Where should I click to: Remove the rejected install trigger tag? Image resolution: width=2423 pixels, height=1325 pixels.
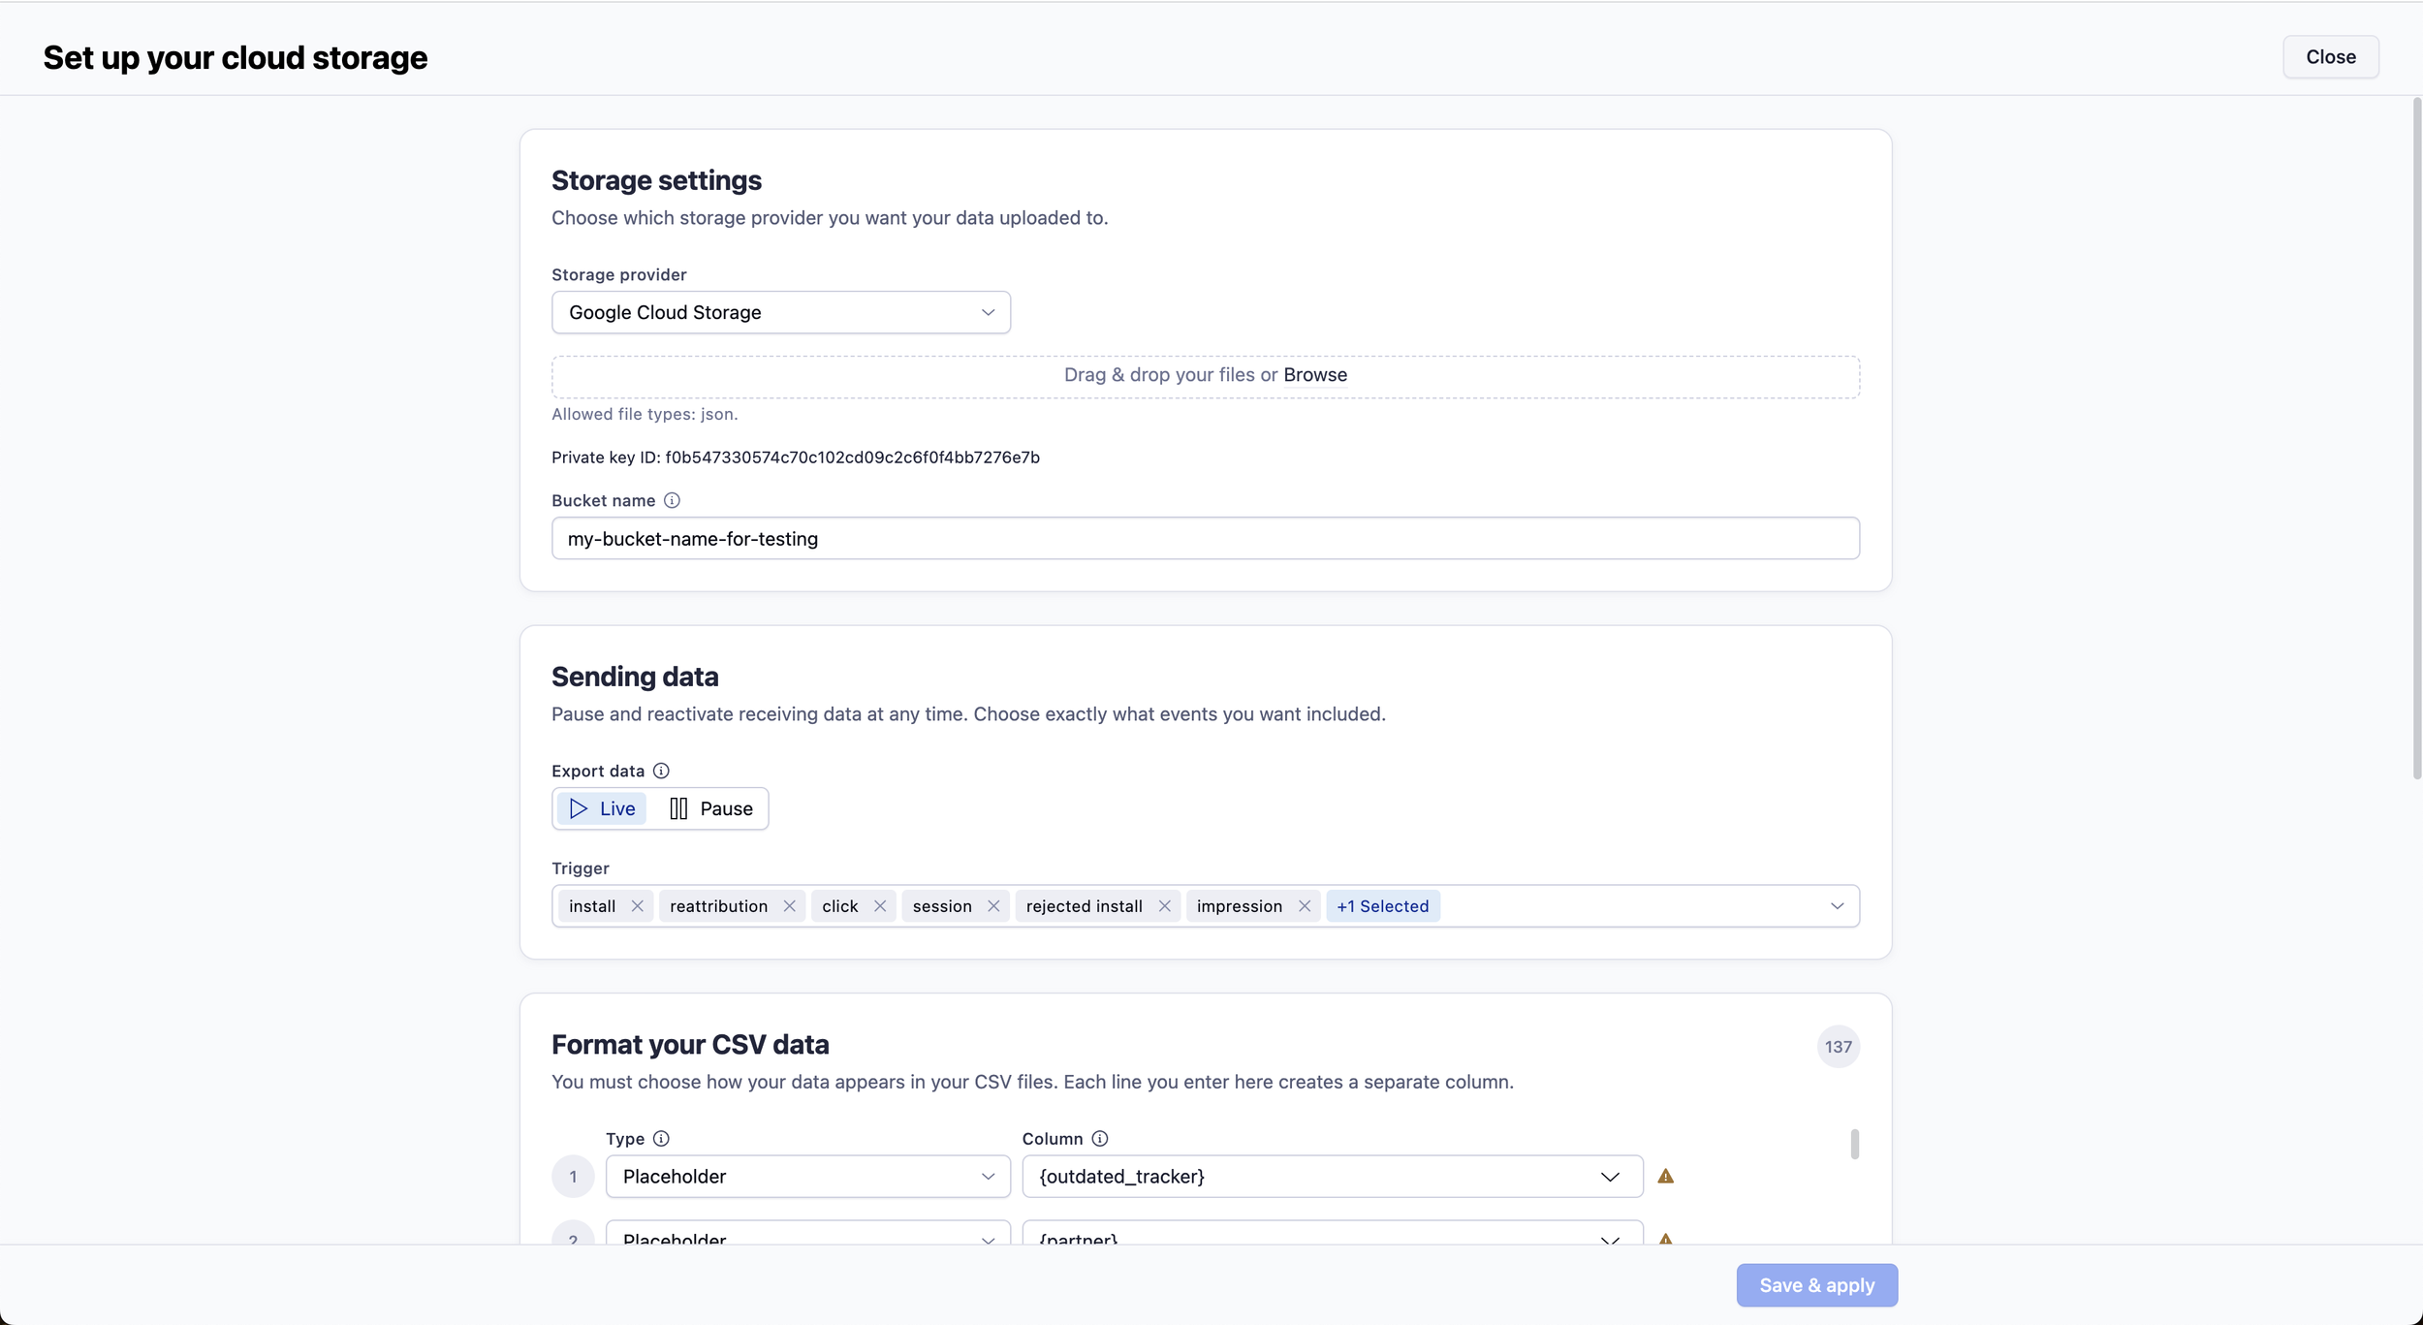click(x=1164, y=905)
